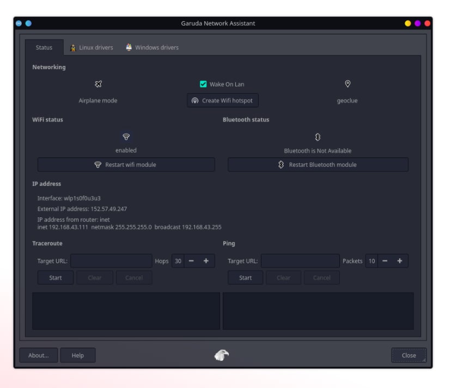Switch to the Status tab
451x388 pixels.
44,47
